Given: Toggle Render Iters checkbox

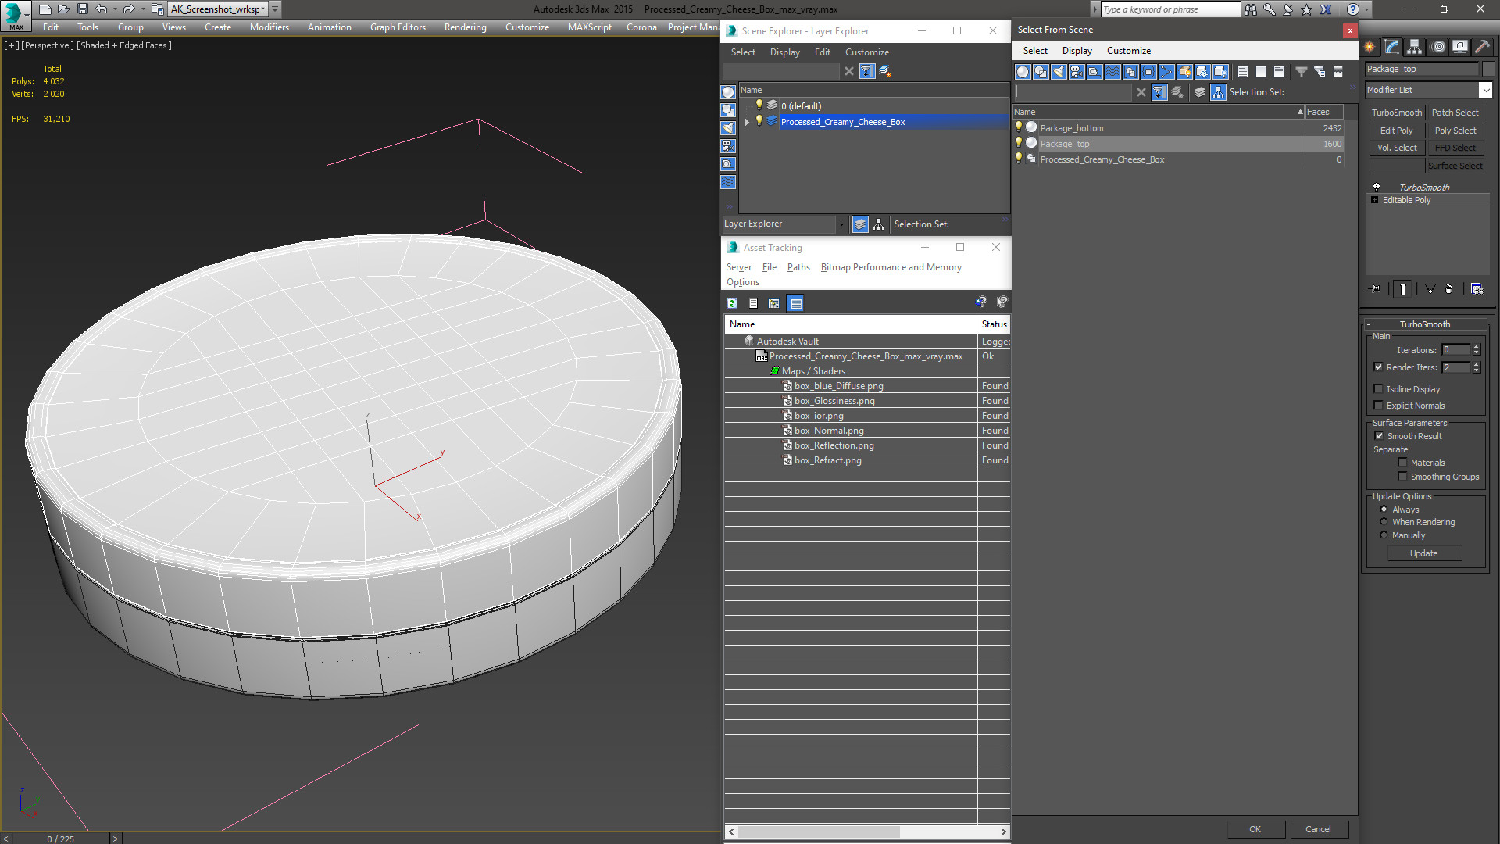Looking at the screenshot, I should point(1378,367).
